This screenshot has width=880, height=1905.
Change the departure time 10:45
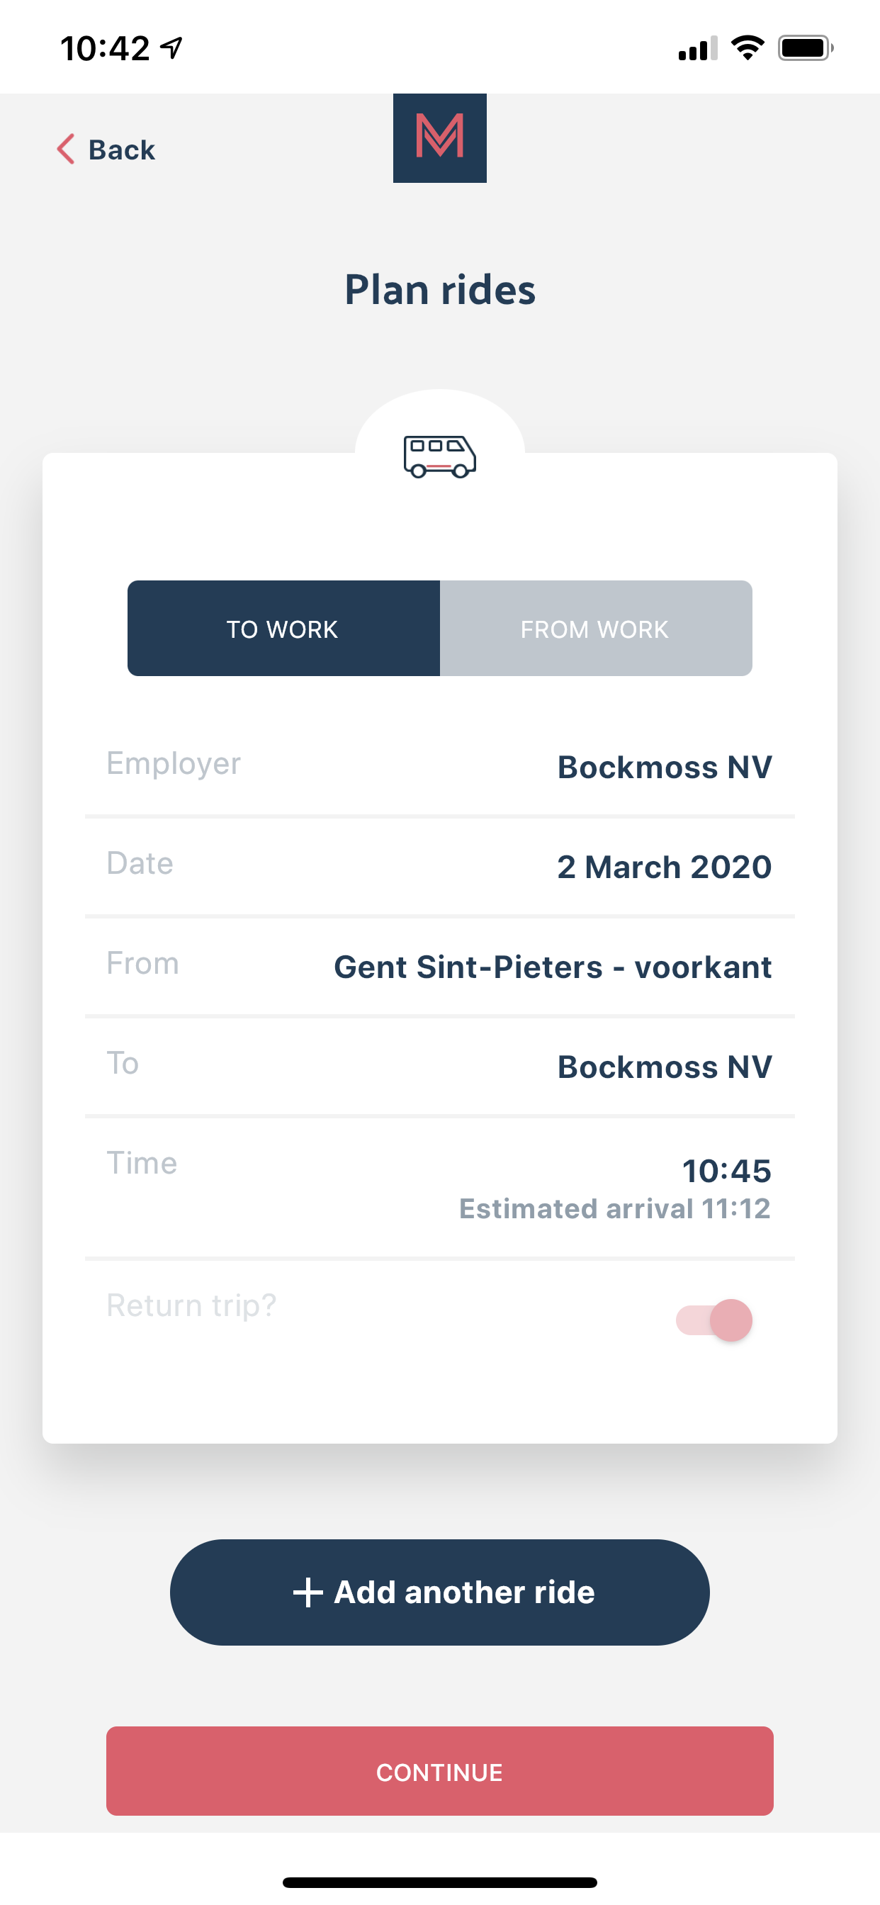click(x=439, y=1187)
